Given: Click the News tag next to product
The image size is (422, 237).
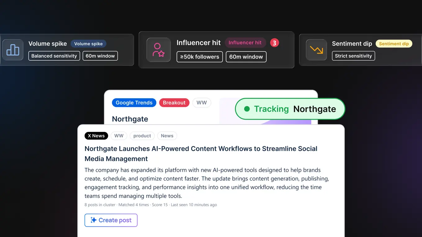Looking at the screenshot, I should (167, 136).
